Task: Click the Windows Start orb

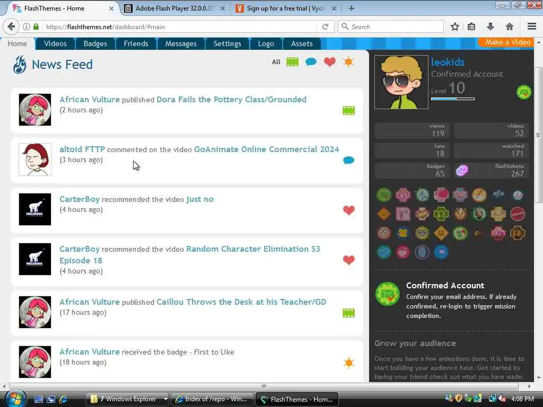Action: click(15, 399)
